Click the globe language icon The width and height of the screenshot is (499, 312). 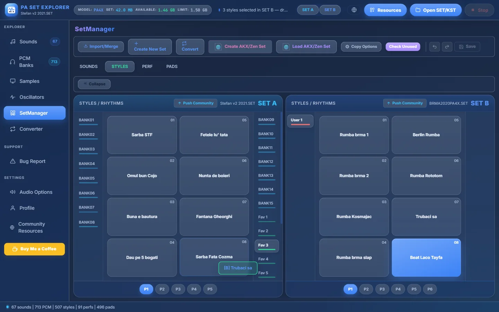coord(354,10)
